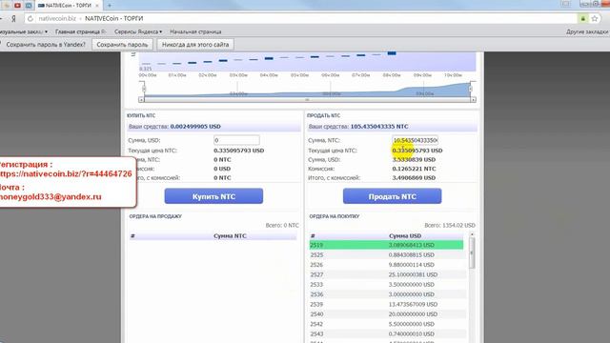Image resolution: width=610 pixels, height=343 pixels.
Task: Bookmark page with the star icon
Action: [x=595, y=18]
